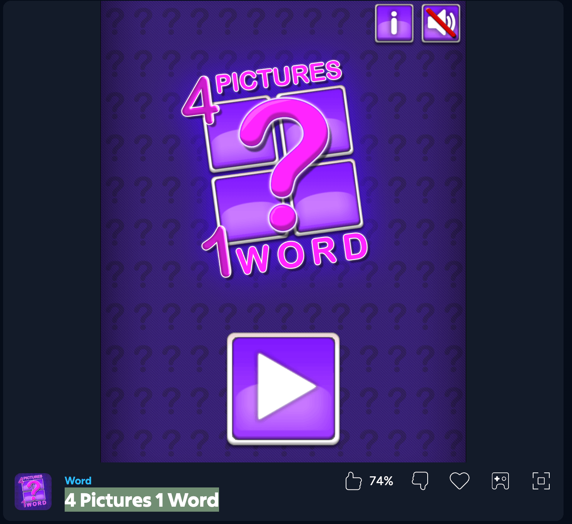Click the 74% rating value
The height and width of the screenshot is (524, 572).
[381, 481]
